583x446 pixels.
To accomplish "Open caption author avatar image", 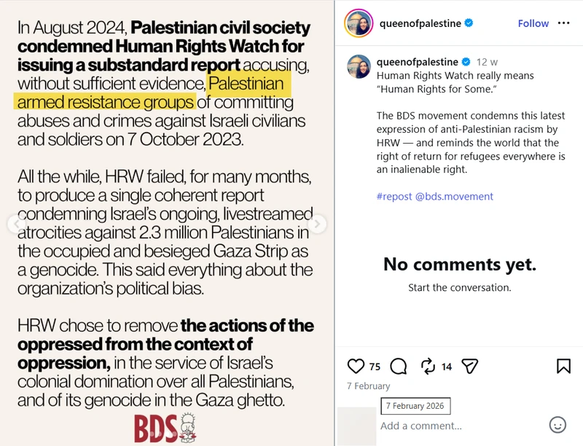I will [x=359, y=66].
